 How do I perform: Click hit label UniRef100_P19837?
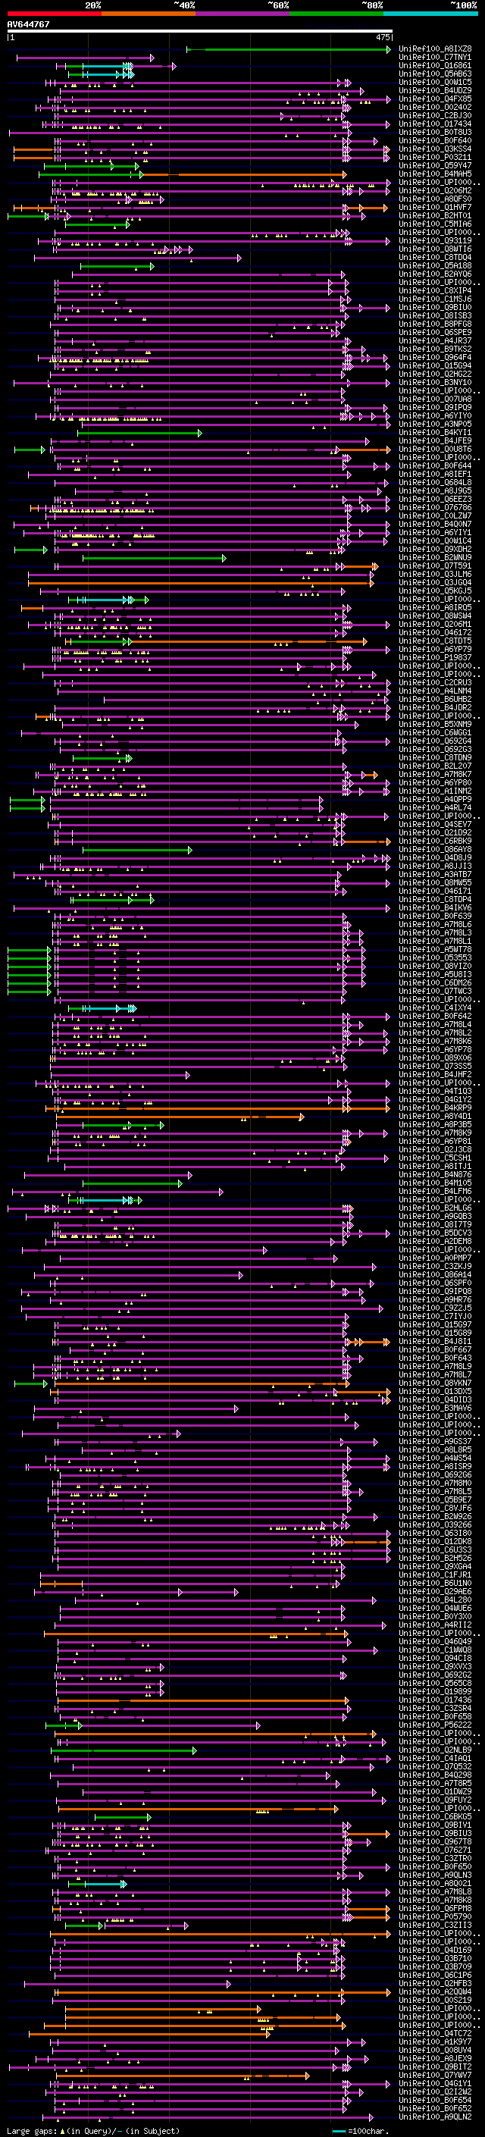tap(435, 657)
